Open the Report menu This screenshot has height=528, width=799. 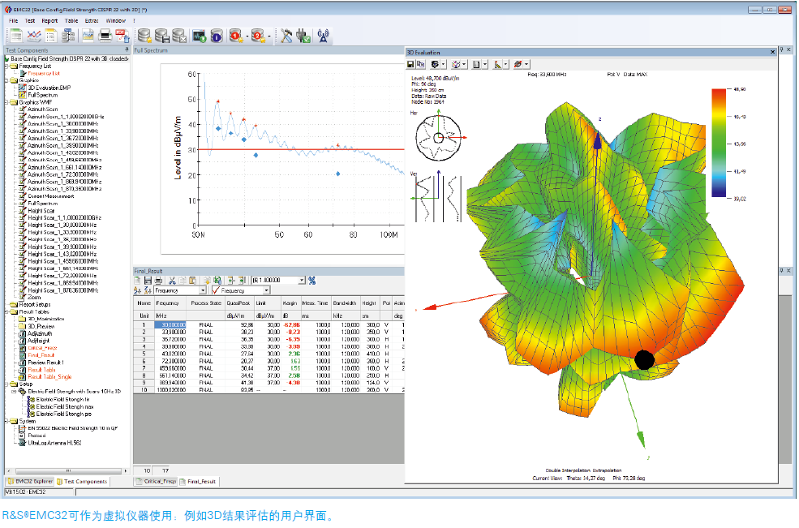49,21
